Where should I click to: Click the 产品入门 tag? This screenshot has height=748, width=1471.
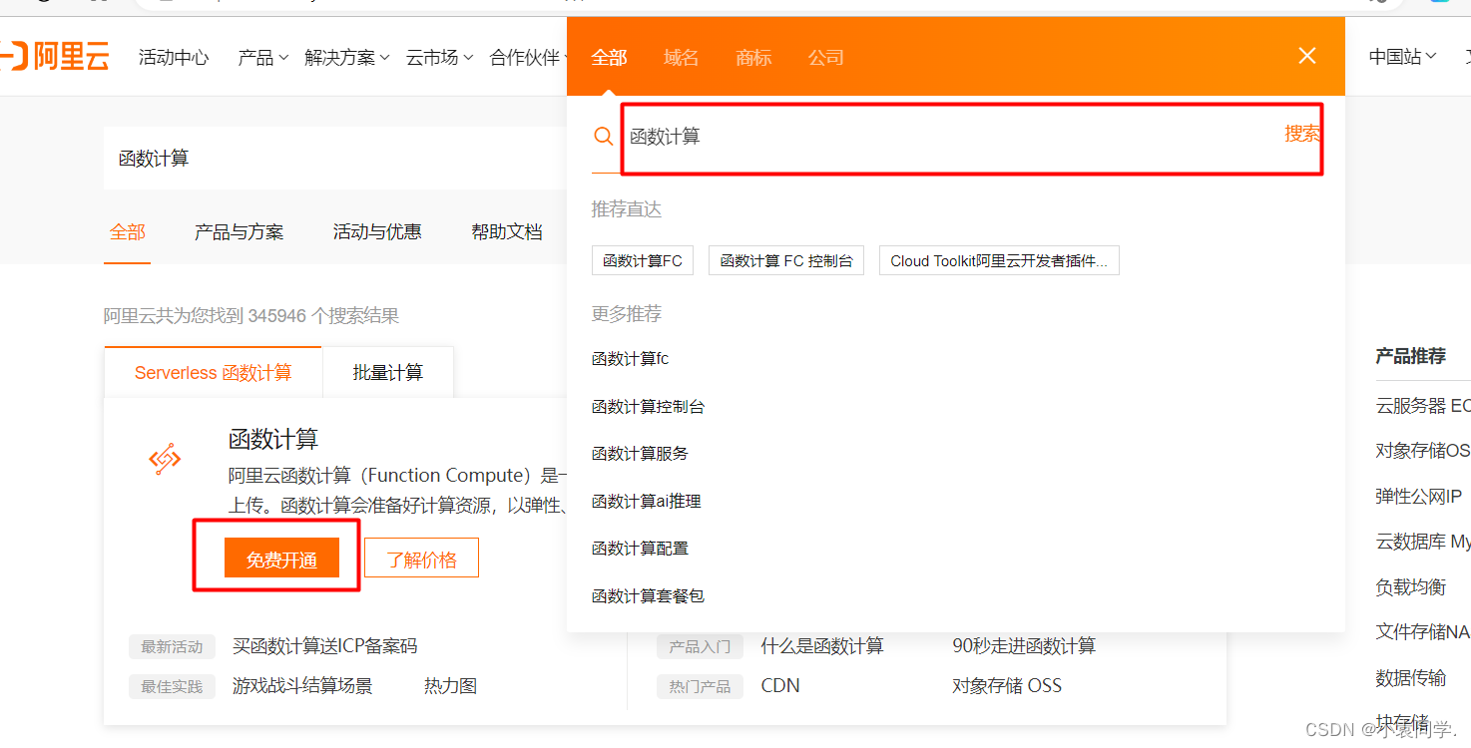pyautogui.click(x=700, y=647)
